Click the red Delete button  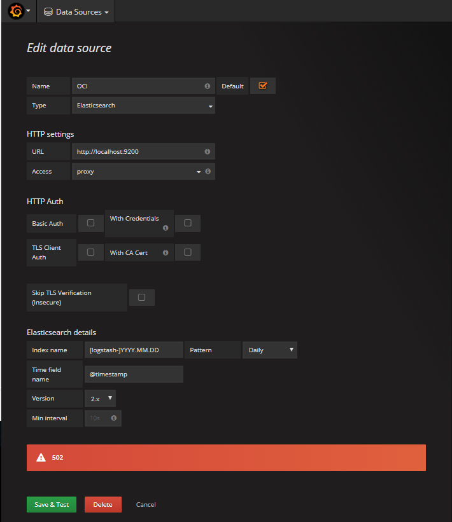[x=103, y=504]
